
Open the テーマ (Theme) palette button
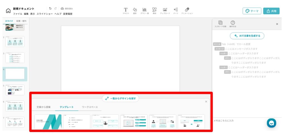252,11
